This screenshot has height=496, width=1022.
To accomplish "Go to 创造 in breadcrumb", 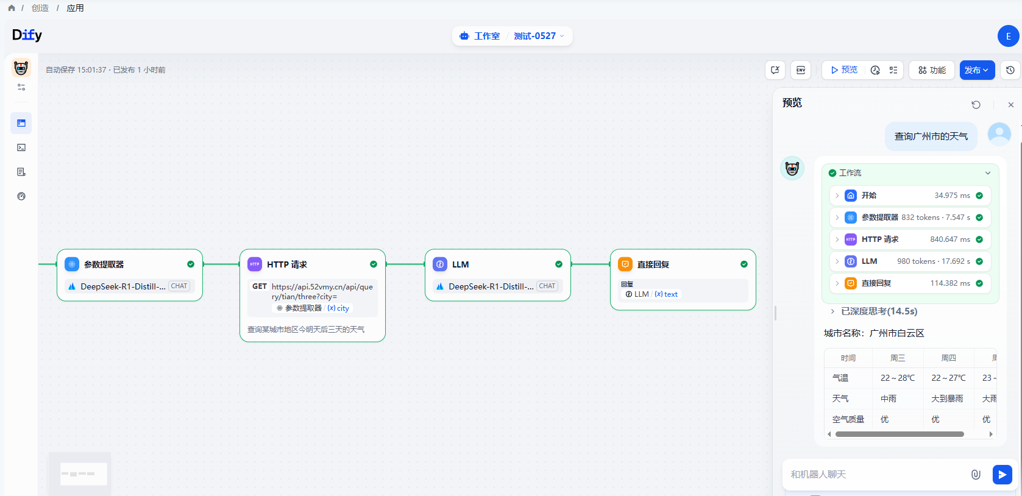I will tap(40, 8).
